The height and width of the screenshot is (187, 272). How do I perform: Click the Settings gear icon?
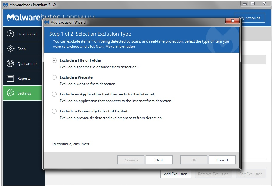click(x=10, y=93)
